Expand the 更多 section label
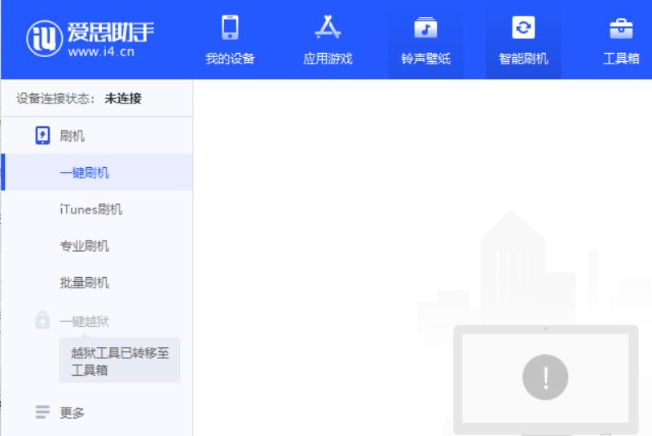 [x=72, y=412]
